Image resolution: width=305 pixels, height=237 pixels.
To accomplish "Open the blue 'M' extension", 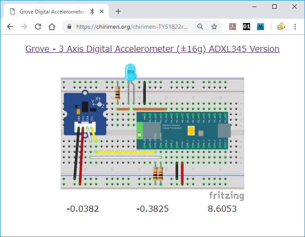I will pos(260,27).
